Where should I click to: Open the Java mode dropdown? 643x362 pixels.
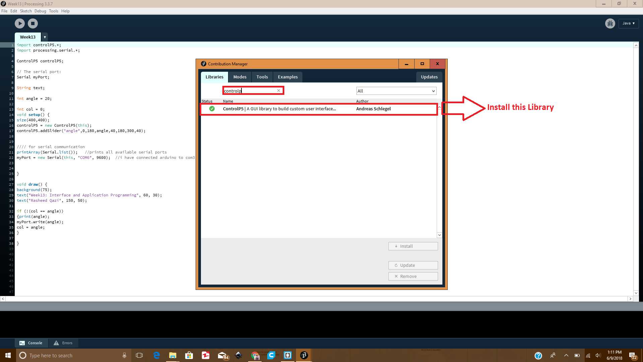(x=629, y=23)
